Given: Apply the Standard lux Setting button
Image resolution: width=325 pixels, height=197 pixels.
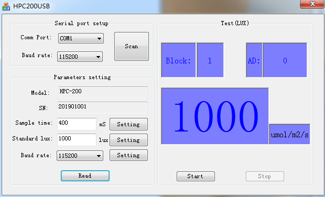Looking at the screenshot, I should 128,140.
